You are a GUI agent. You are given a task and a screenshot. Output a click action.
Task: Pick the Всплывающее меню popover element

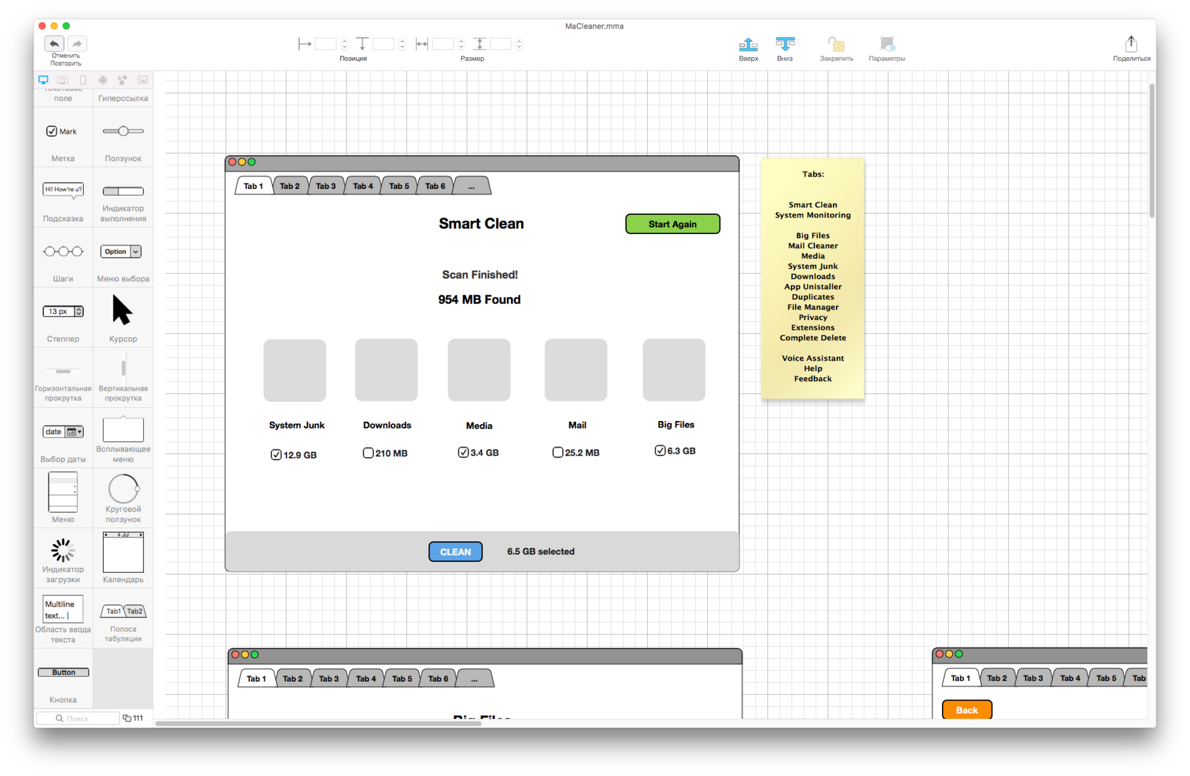(123, 438)
